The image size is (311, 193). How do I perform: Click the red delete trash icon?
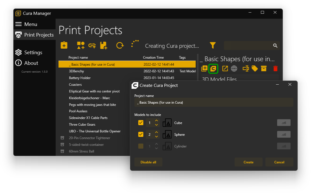pyautogui.click(x=275, y=68)
